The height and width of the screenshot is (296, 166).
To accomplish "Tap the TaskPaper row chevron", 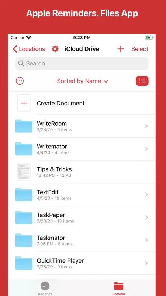I will point(146,218).
